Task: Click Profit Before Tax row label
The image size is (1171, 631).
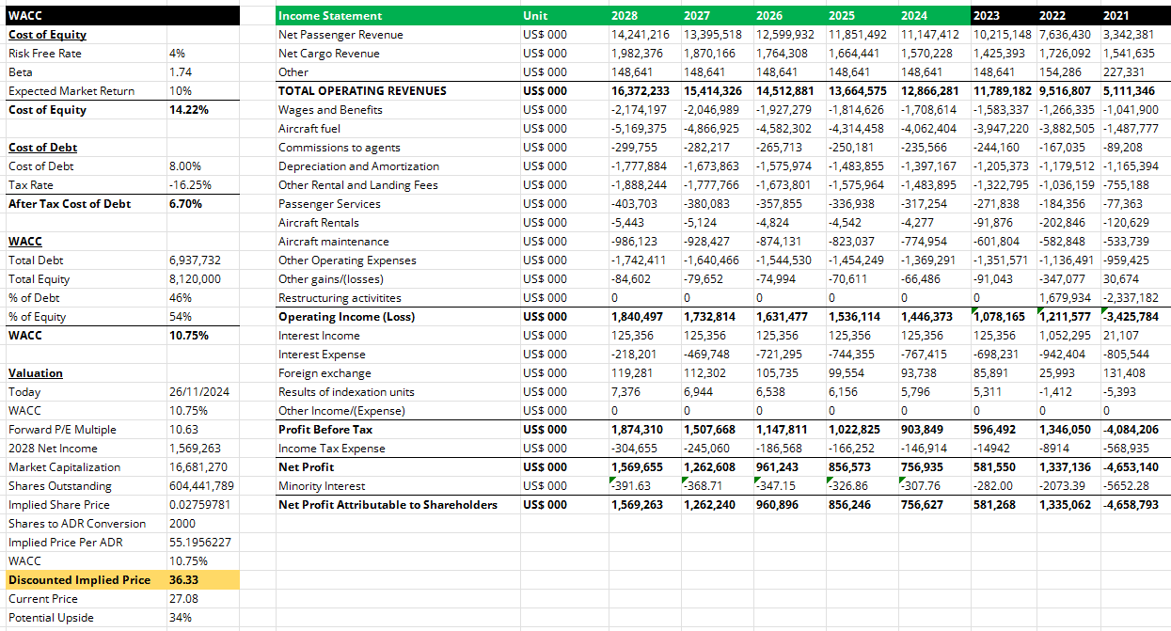Action: 325,430
